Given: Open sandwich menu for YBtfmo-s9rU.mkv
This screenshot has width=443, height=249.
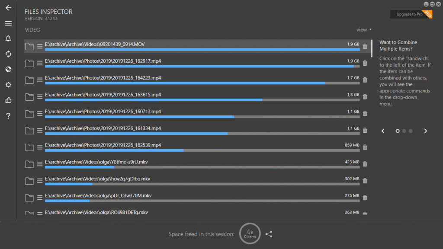Looking at the screenshot, I should pyautogui.click(x=40, y=164).
